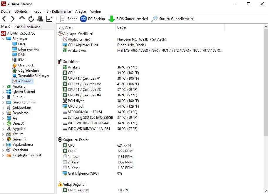268x194 pixels.
Task: Click the Güvenlik shield icon
Action: coord(9,139)
